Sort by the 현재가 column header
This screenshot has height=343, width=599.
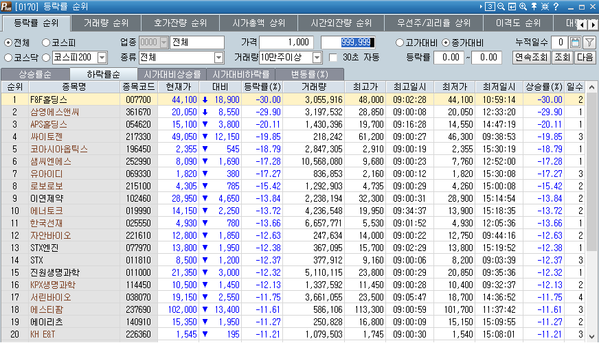click(x=179, y=87)
